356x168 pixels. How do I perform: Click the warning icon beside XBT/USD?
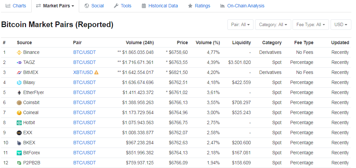click(x=97, y=72)
